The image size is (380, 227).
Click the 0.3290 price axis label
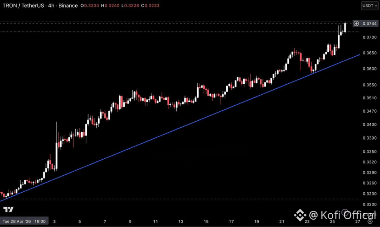(369, 173)
